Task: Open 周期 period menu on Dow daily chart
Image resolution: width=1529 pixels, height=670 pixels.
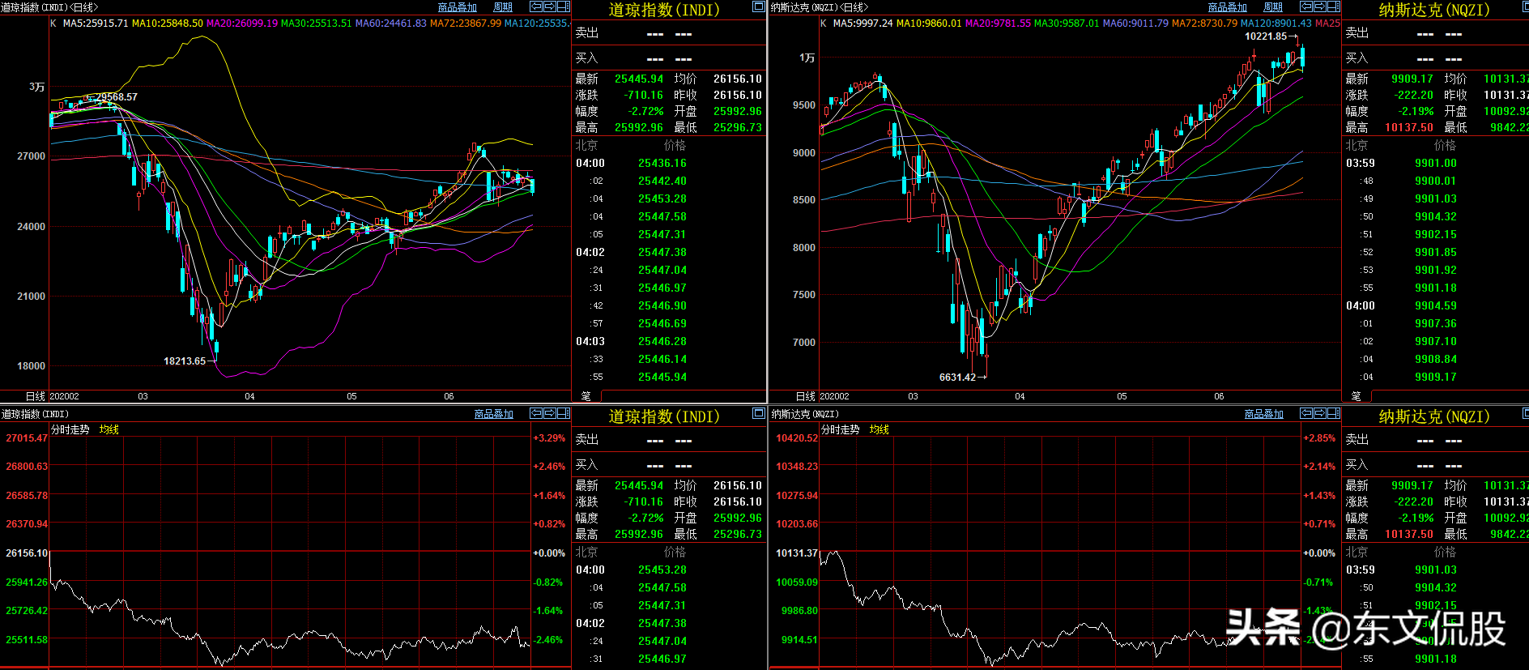Action: tap(503, 7)
